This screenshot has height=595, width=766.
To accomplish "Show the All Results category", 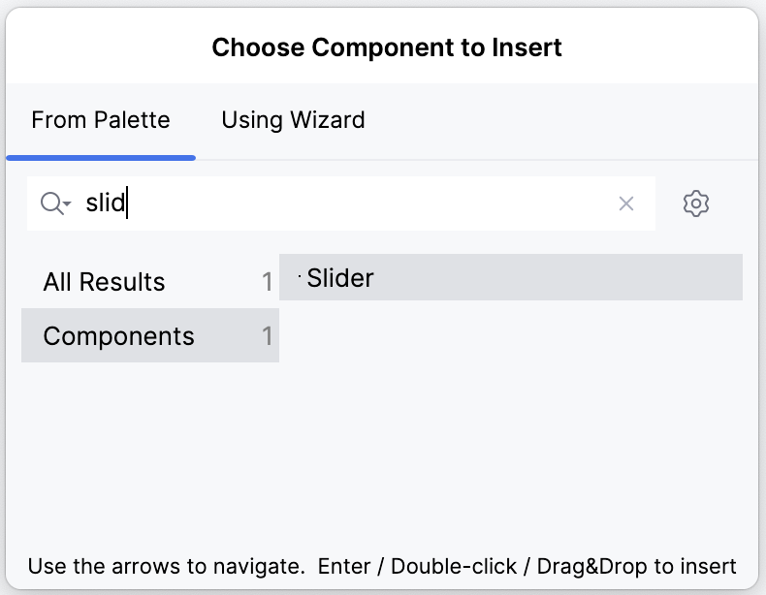I will [105, 282].
